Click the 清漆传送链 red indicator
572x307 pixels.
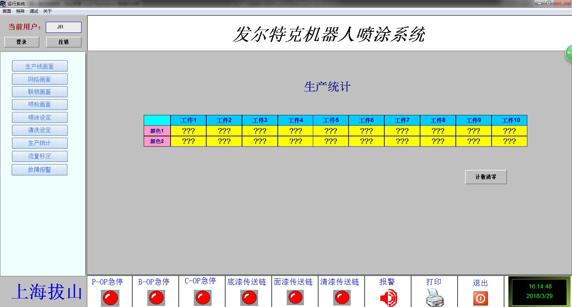342,298
